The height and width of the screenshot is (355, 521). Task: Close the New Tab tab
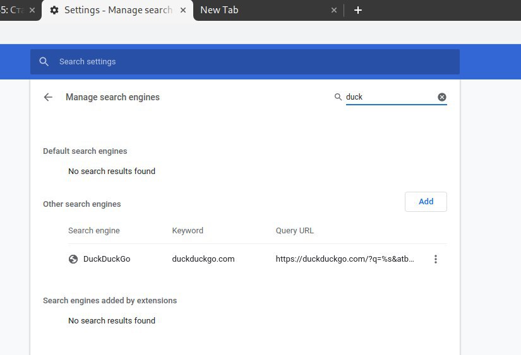(334, 10)
